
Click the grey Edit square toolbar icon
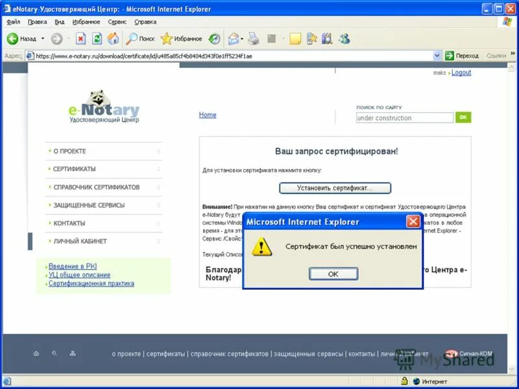coord(271,39)
